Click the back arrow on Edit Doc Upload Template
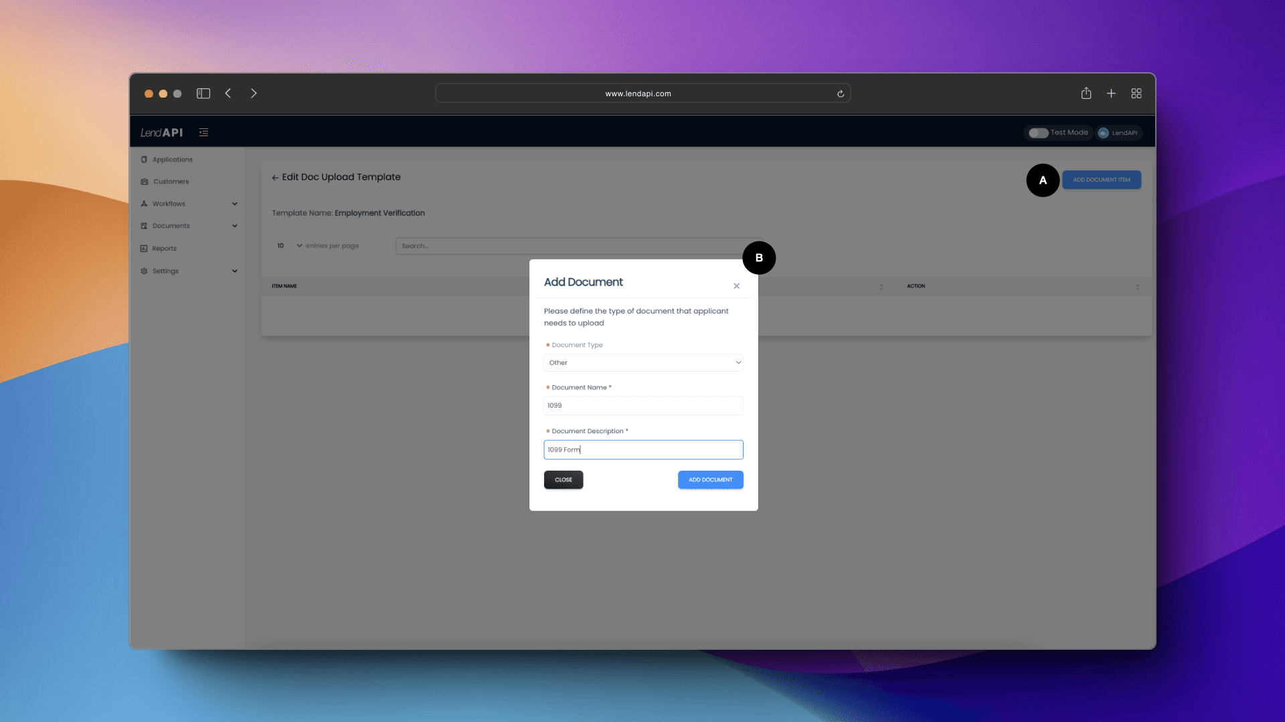This screenshot has width=1285, height=722. 274,177
